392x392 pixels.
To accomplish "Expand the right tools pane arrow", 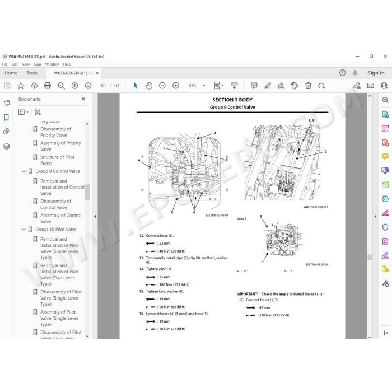I will [x=375, y=217].
